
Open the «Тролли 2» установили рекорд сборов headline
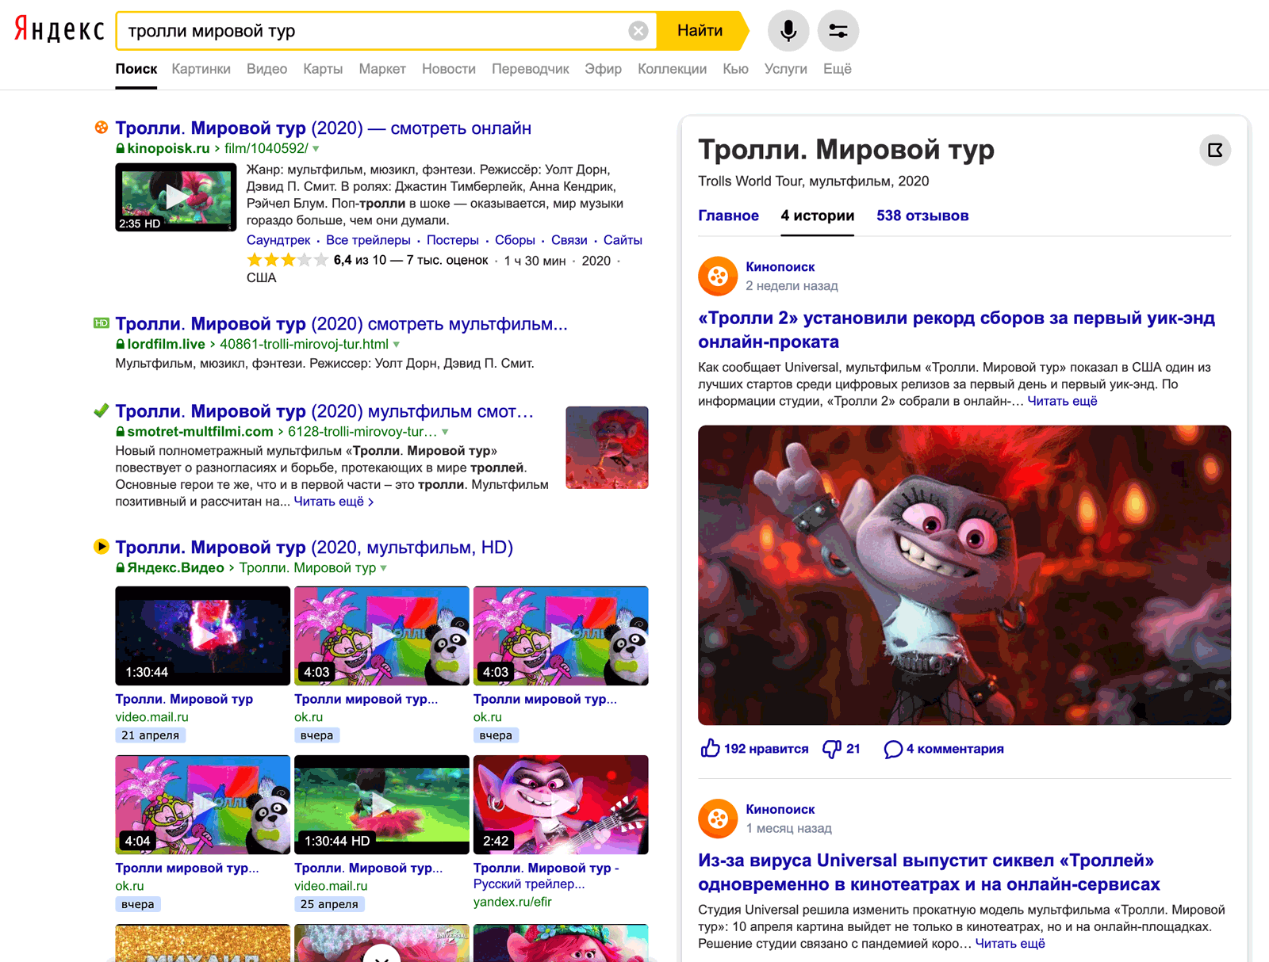(957, 330)
